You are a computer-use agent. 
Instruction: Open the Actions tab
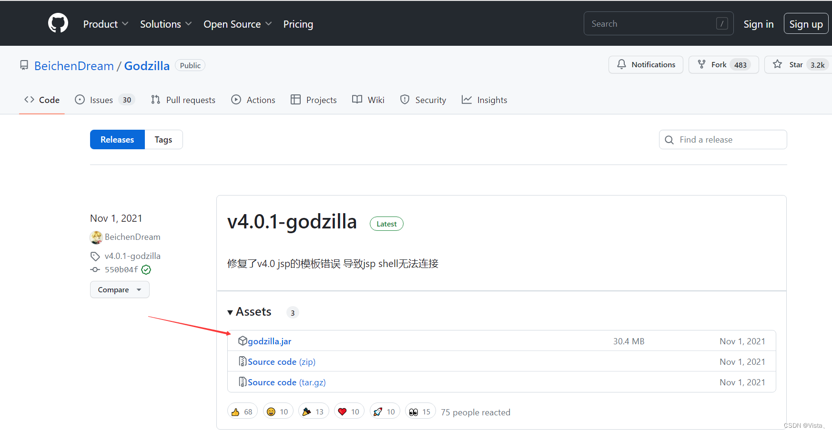tap(253, 100)
